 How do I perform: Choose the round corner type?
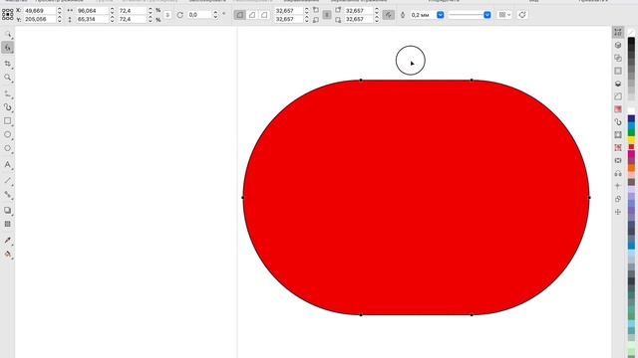pos(239,15)
